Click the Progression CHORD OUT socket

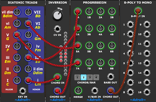pos(111,90)
